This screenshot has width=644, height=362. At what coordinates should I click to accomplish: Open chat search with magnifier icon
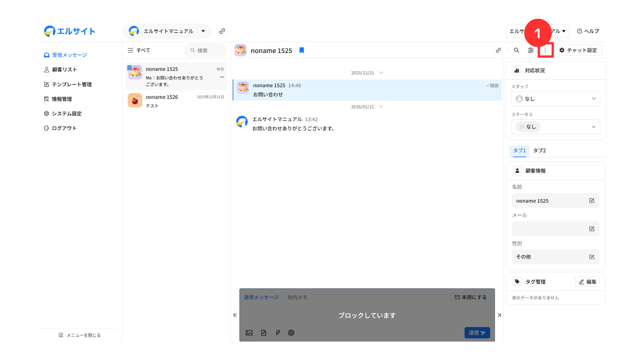(516, 50)
